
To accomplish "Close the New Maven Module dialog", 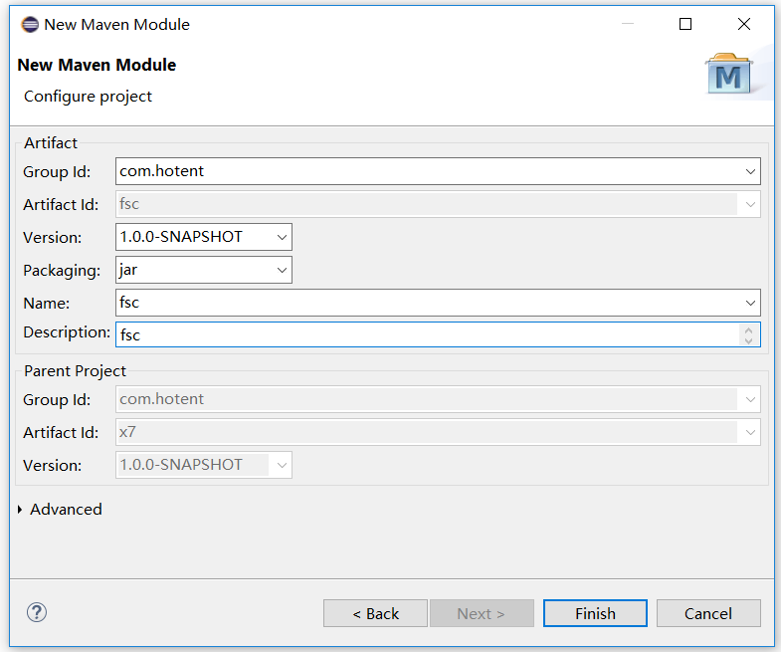I will point(744,24).
